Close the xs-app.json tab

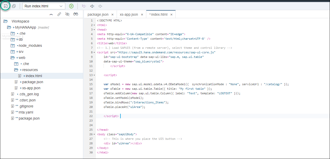pos(142,15)
